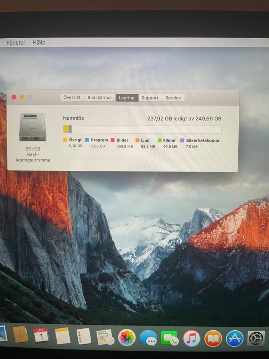Open Messages from the Dock
The height and width of the screenshot is (359, 269).
click(x=148, y=338)
